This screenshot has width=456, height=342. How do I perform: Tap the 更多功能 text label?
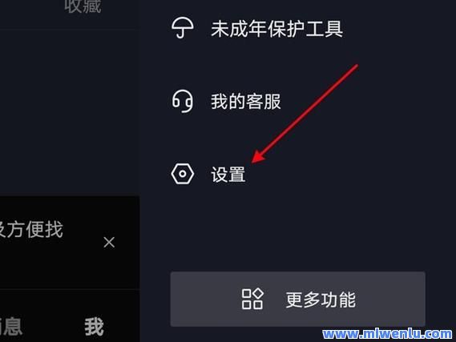[321, 300]
